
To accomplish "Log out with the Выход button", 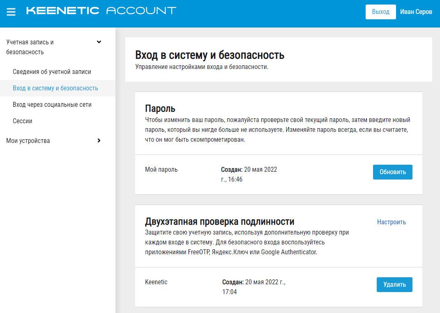I will [x=380, y=12].
